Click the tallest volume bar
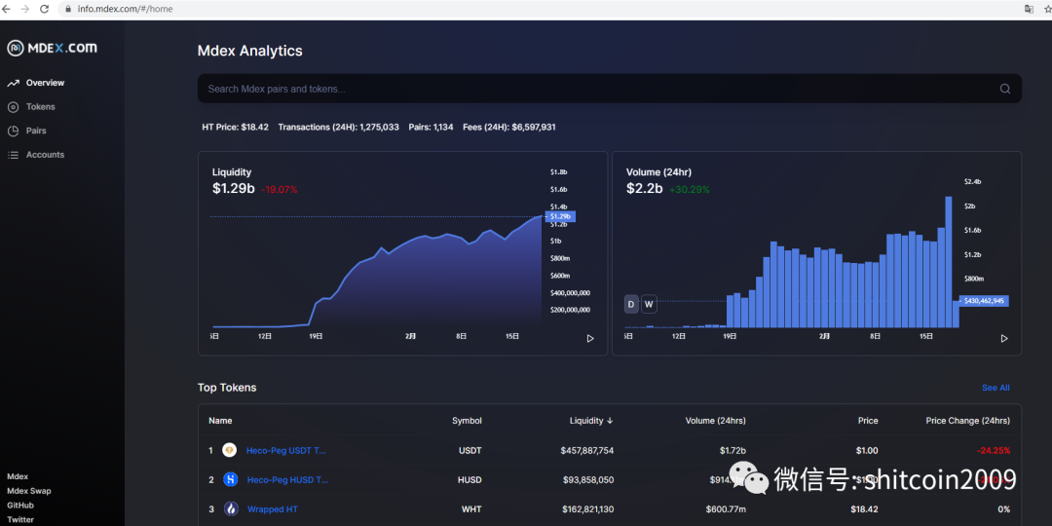Viewport: 1052px width, 526px height. 949,262
